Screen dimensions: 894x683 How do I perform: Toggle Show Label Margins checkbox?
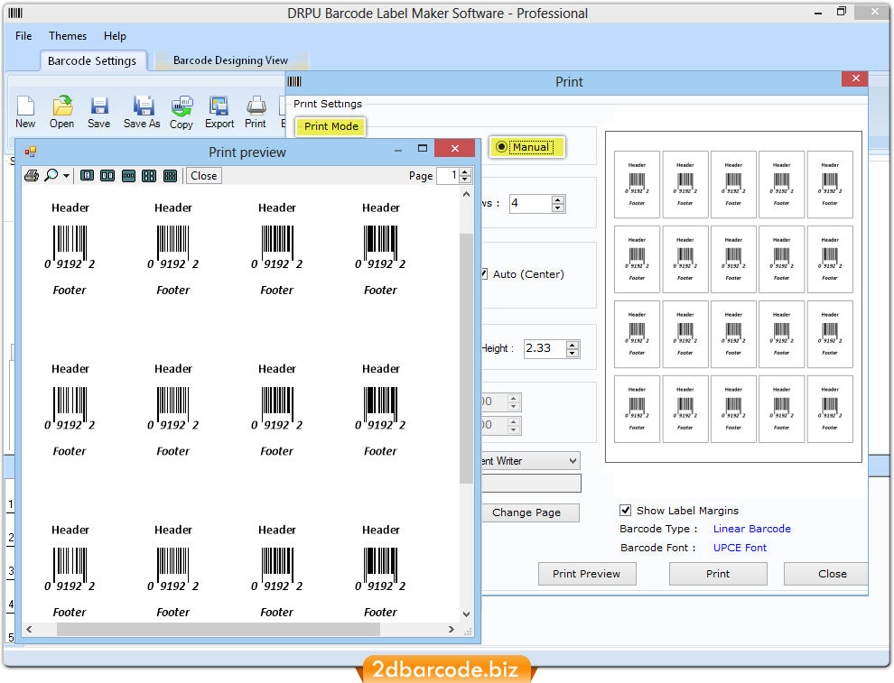[x=626, y=510]
